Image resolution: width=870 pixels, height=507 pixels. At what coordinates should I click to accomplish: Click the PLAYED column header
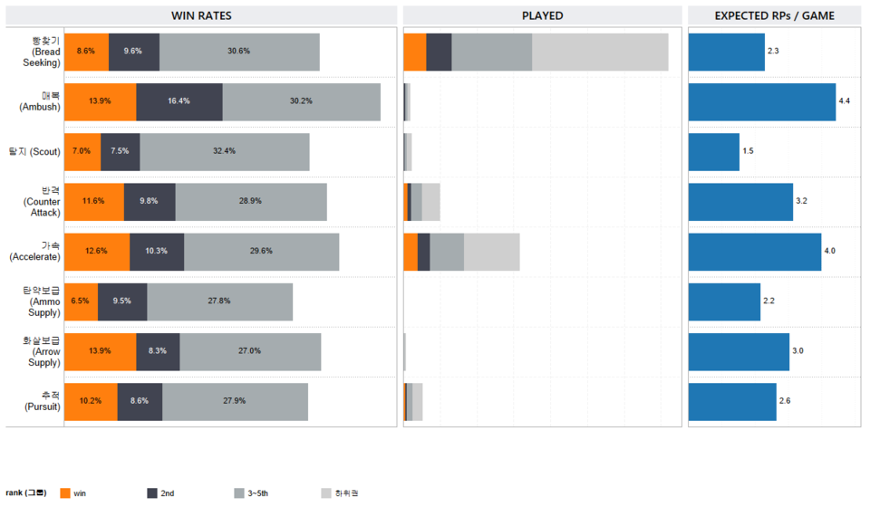(x=542, y=15)
